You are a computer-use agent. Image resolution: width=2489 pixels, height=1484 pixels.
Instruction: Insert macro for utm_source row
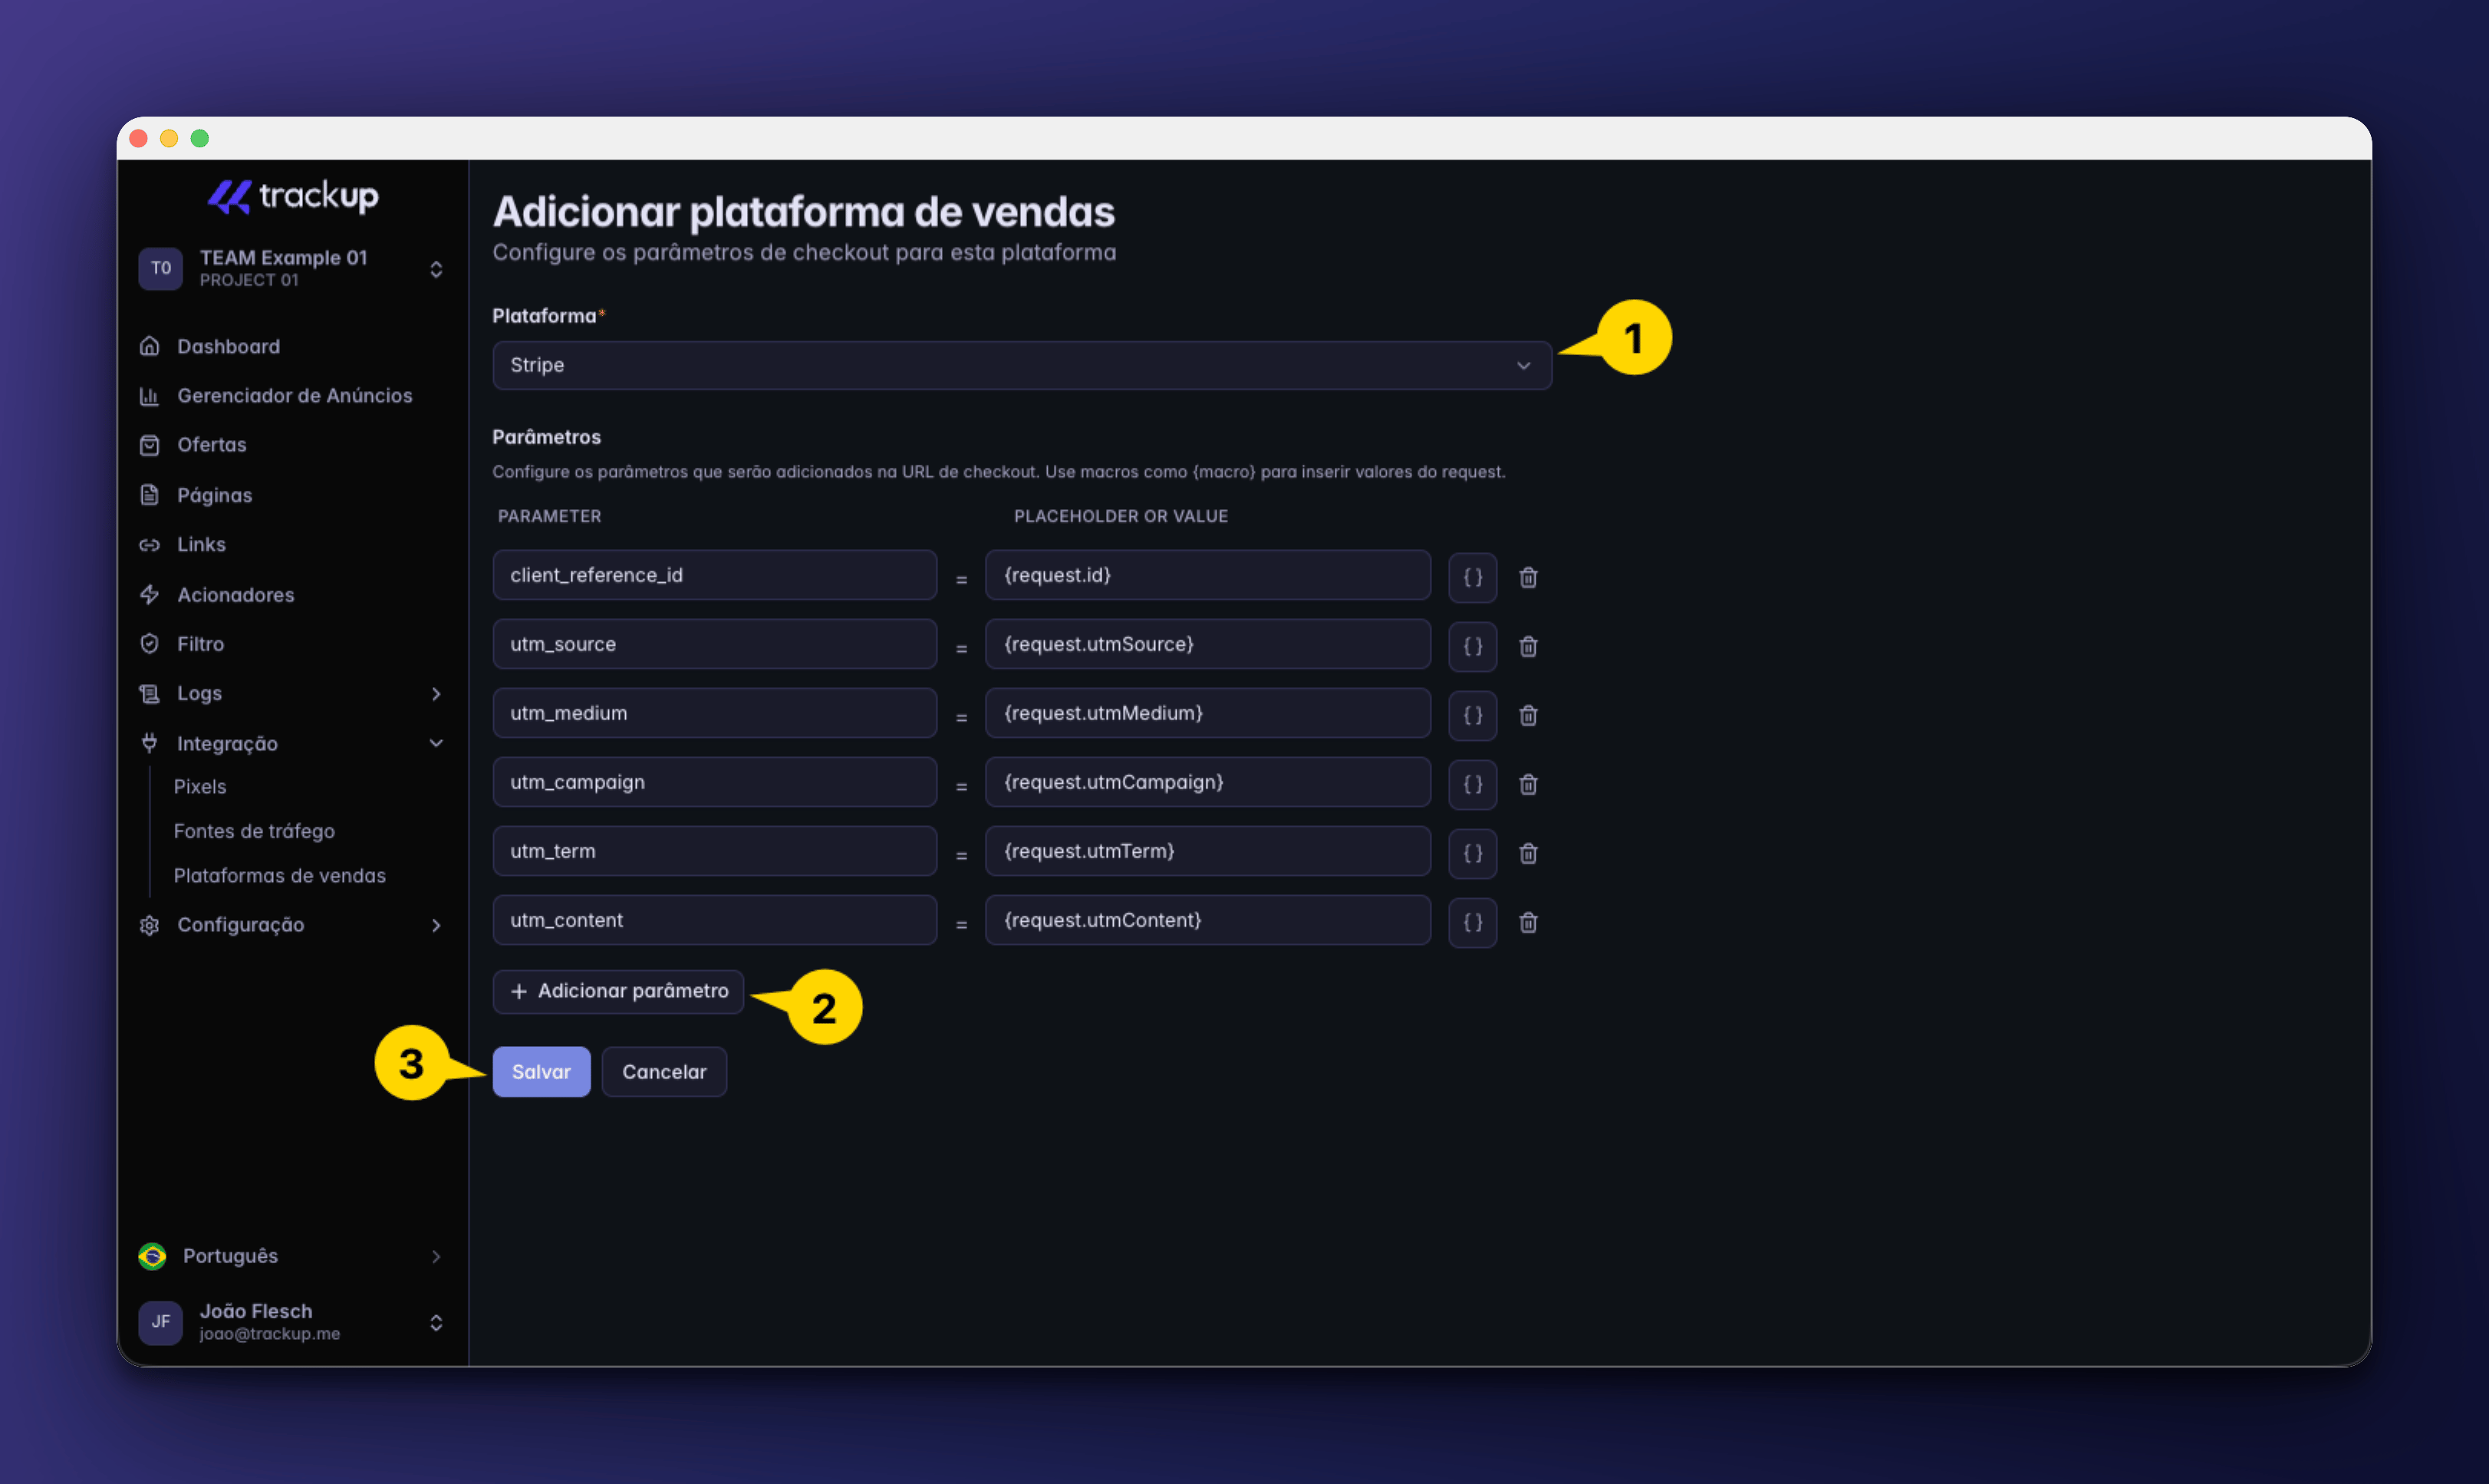click(1472, 646)
